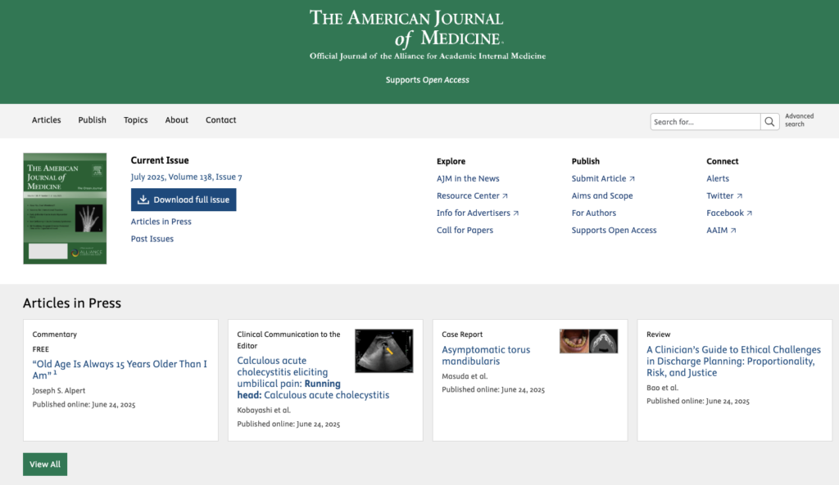839x485 pixels.
Task: Click the Case Report label
Action: 462,335
